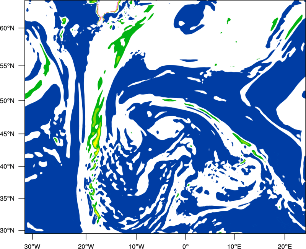Click the 10°E longitude label
Image resolution: width=306 pixels, height=249 pixels.
point(234,246)
